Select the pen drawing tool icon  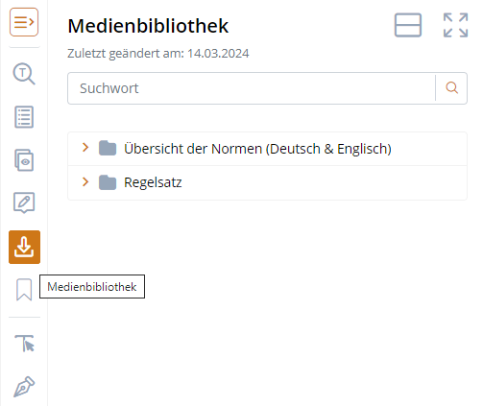pyautogui.click(x=24, y=387)
